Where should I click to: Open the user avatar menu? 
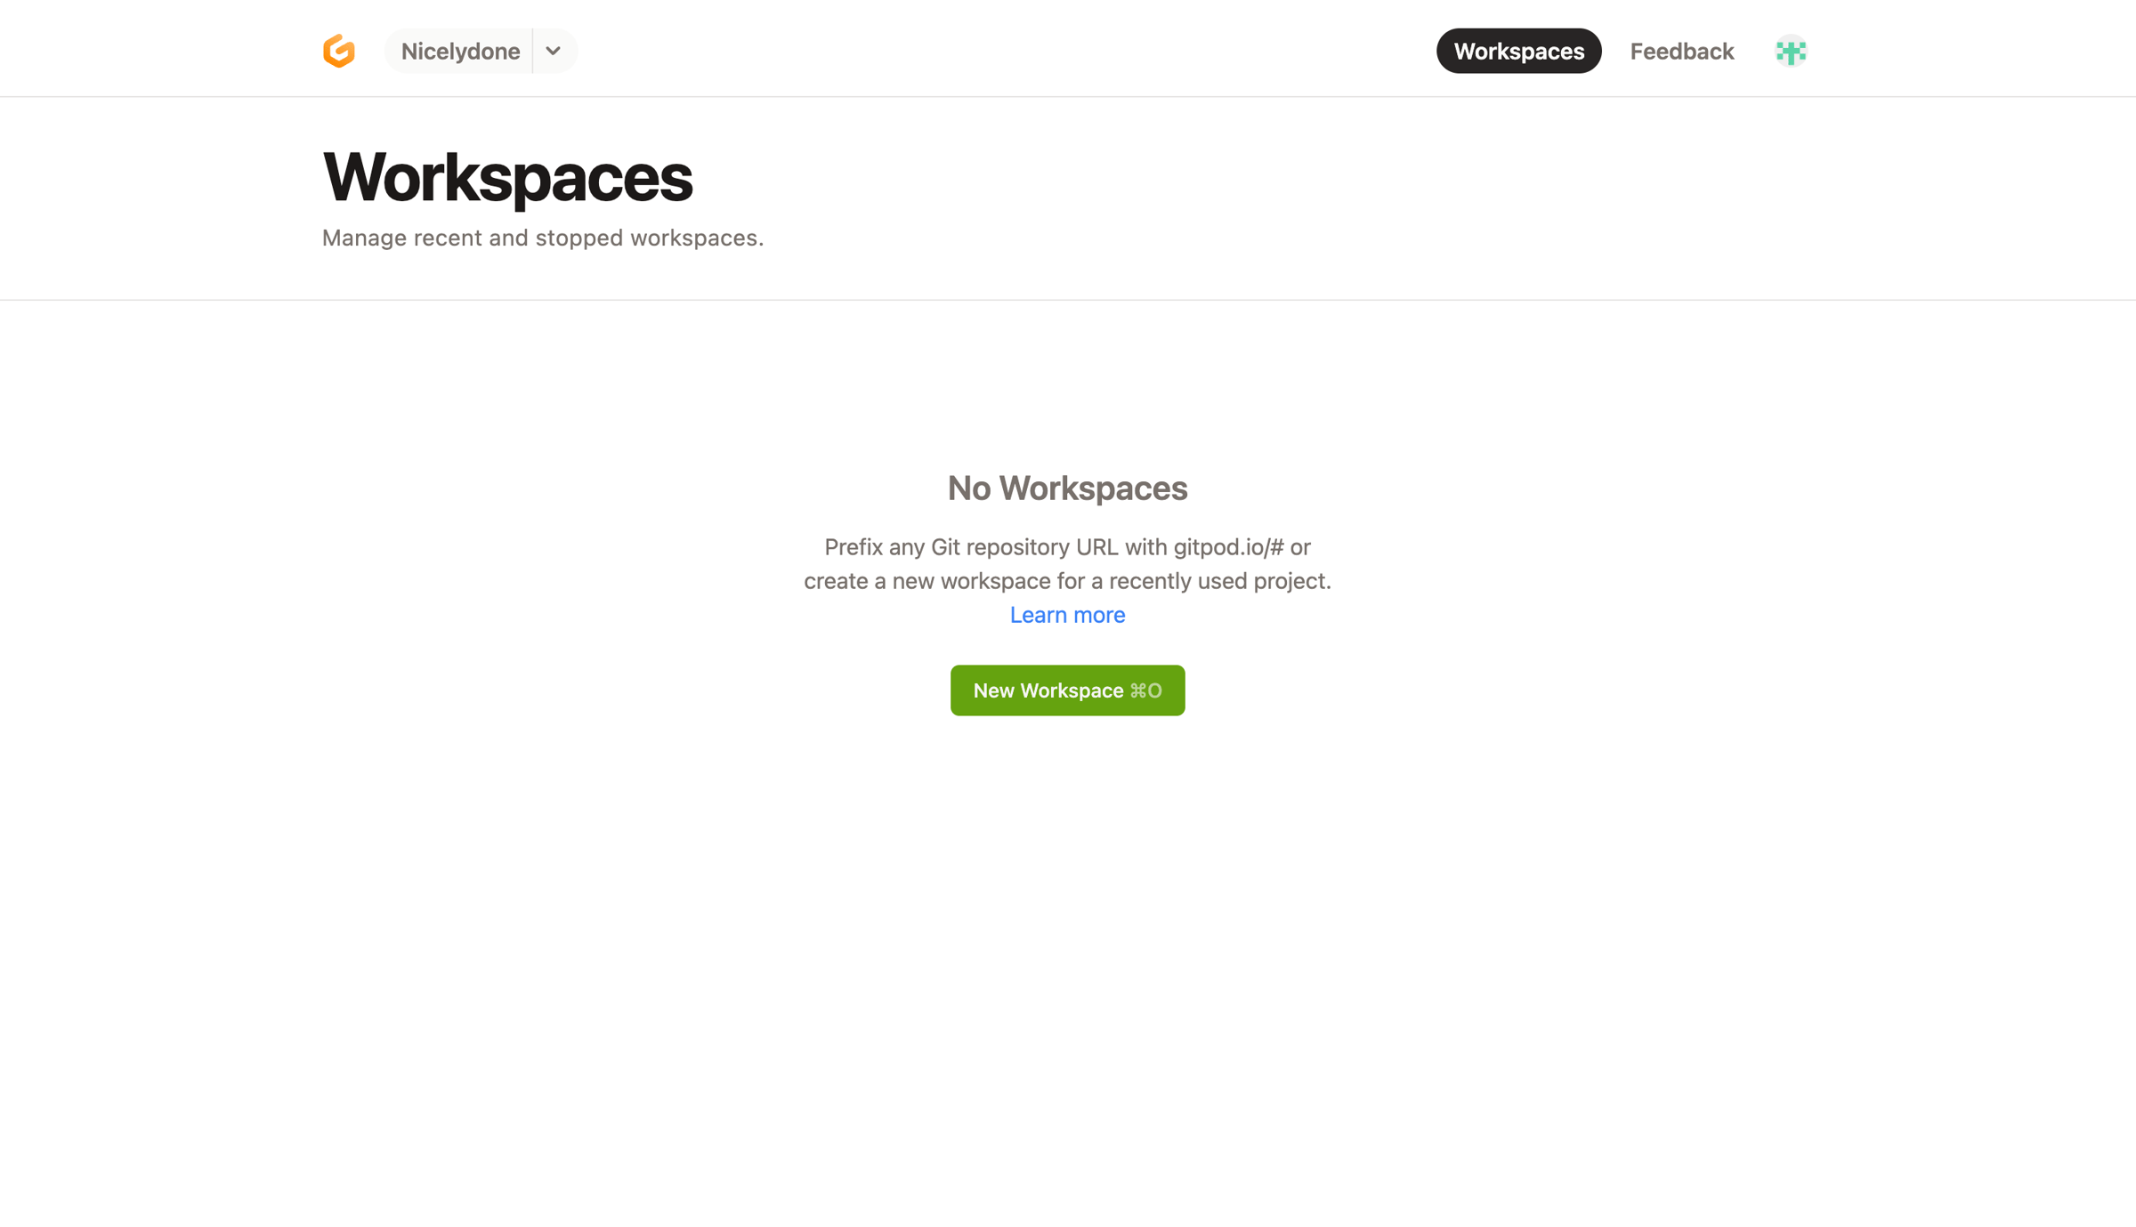[x=1791, y=52]
